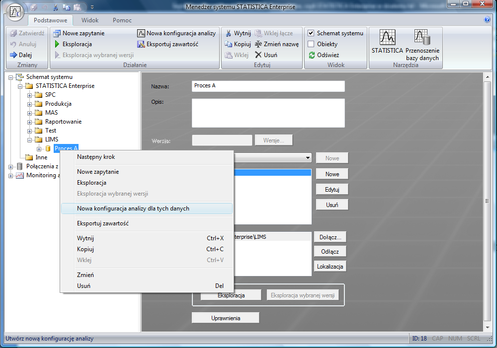Viewport: 497px width, 348px height.
Task: Click the Odśwież refresh icon
Action: tap(312, 55)
